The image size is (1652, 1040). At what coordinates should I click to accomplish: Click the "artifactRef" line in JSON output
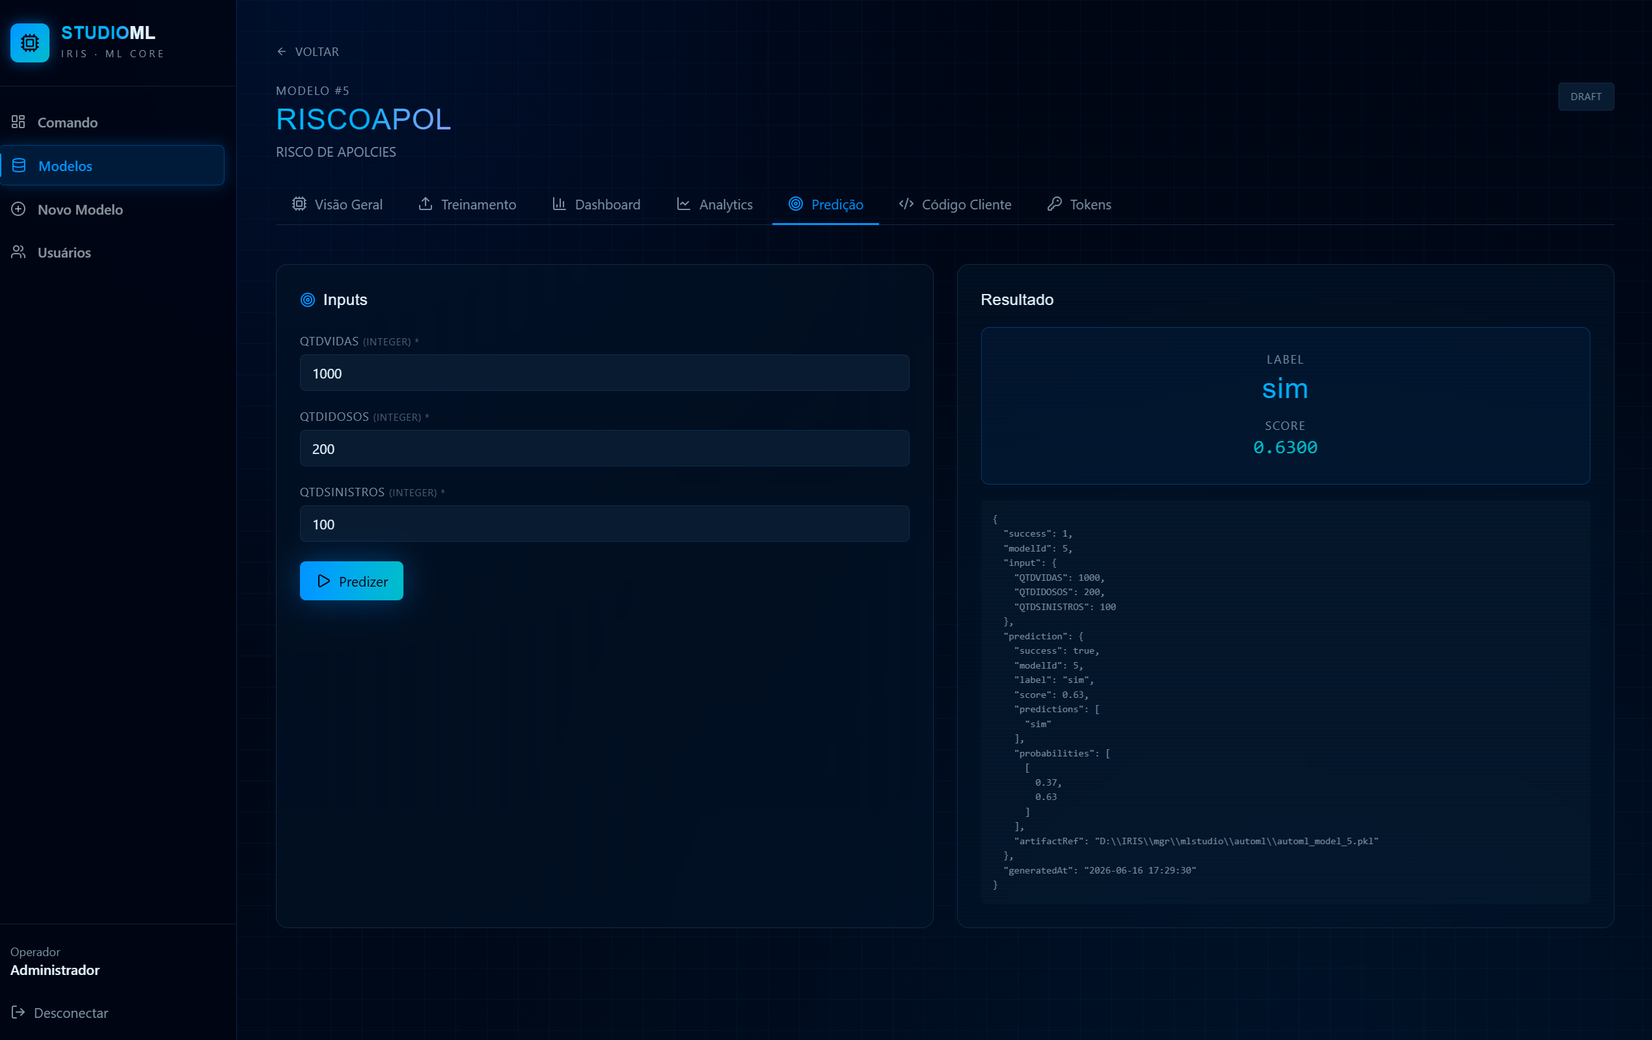1196,841
